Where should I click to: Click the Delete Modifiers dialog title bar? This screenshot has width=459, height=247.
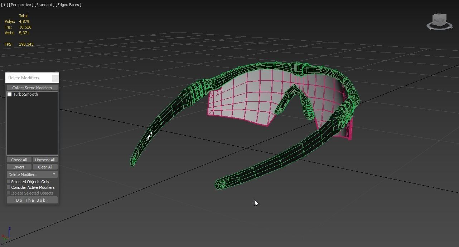click(29, 78)
